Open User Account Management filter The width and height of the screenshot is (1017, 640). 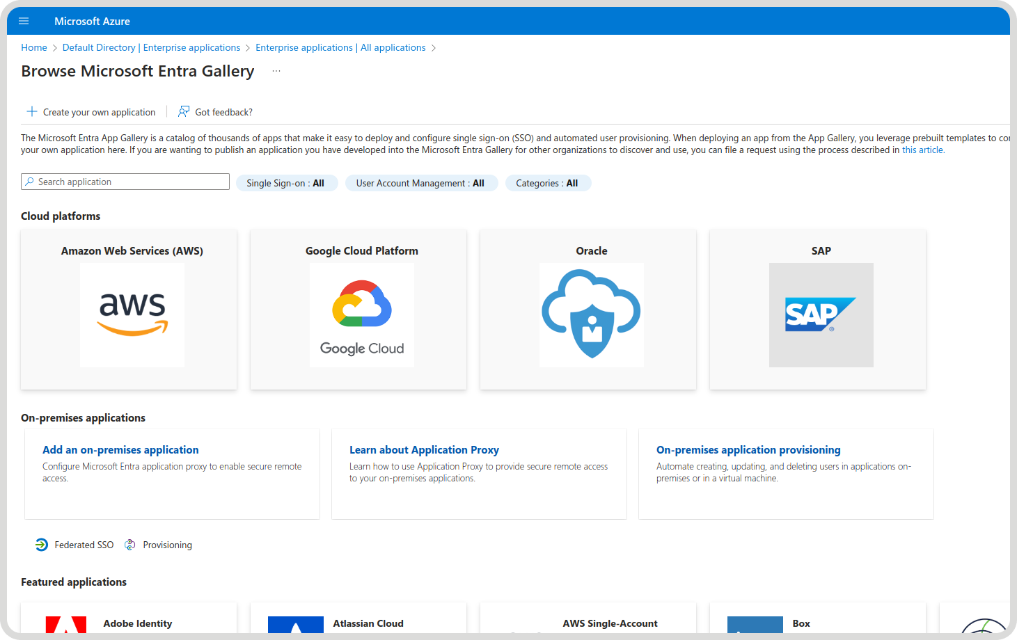[x=421, y=183]
